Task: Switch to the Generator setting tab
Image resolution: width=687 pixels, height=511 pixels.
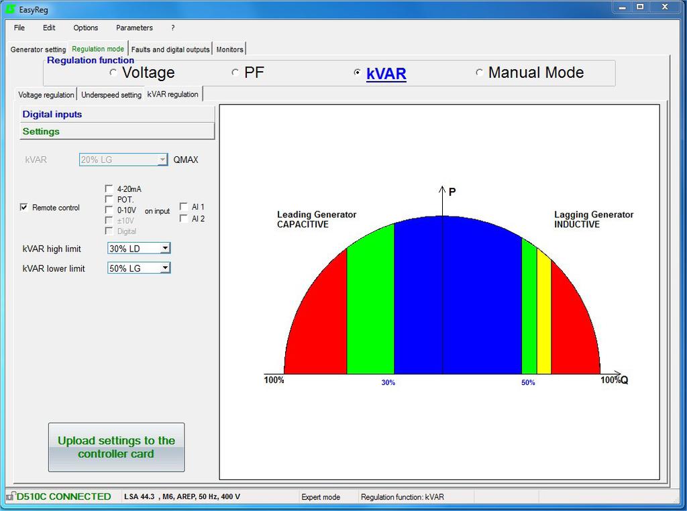Action: point(38,50)
